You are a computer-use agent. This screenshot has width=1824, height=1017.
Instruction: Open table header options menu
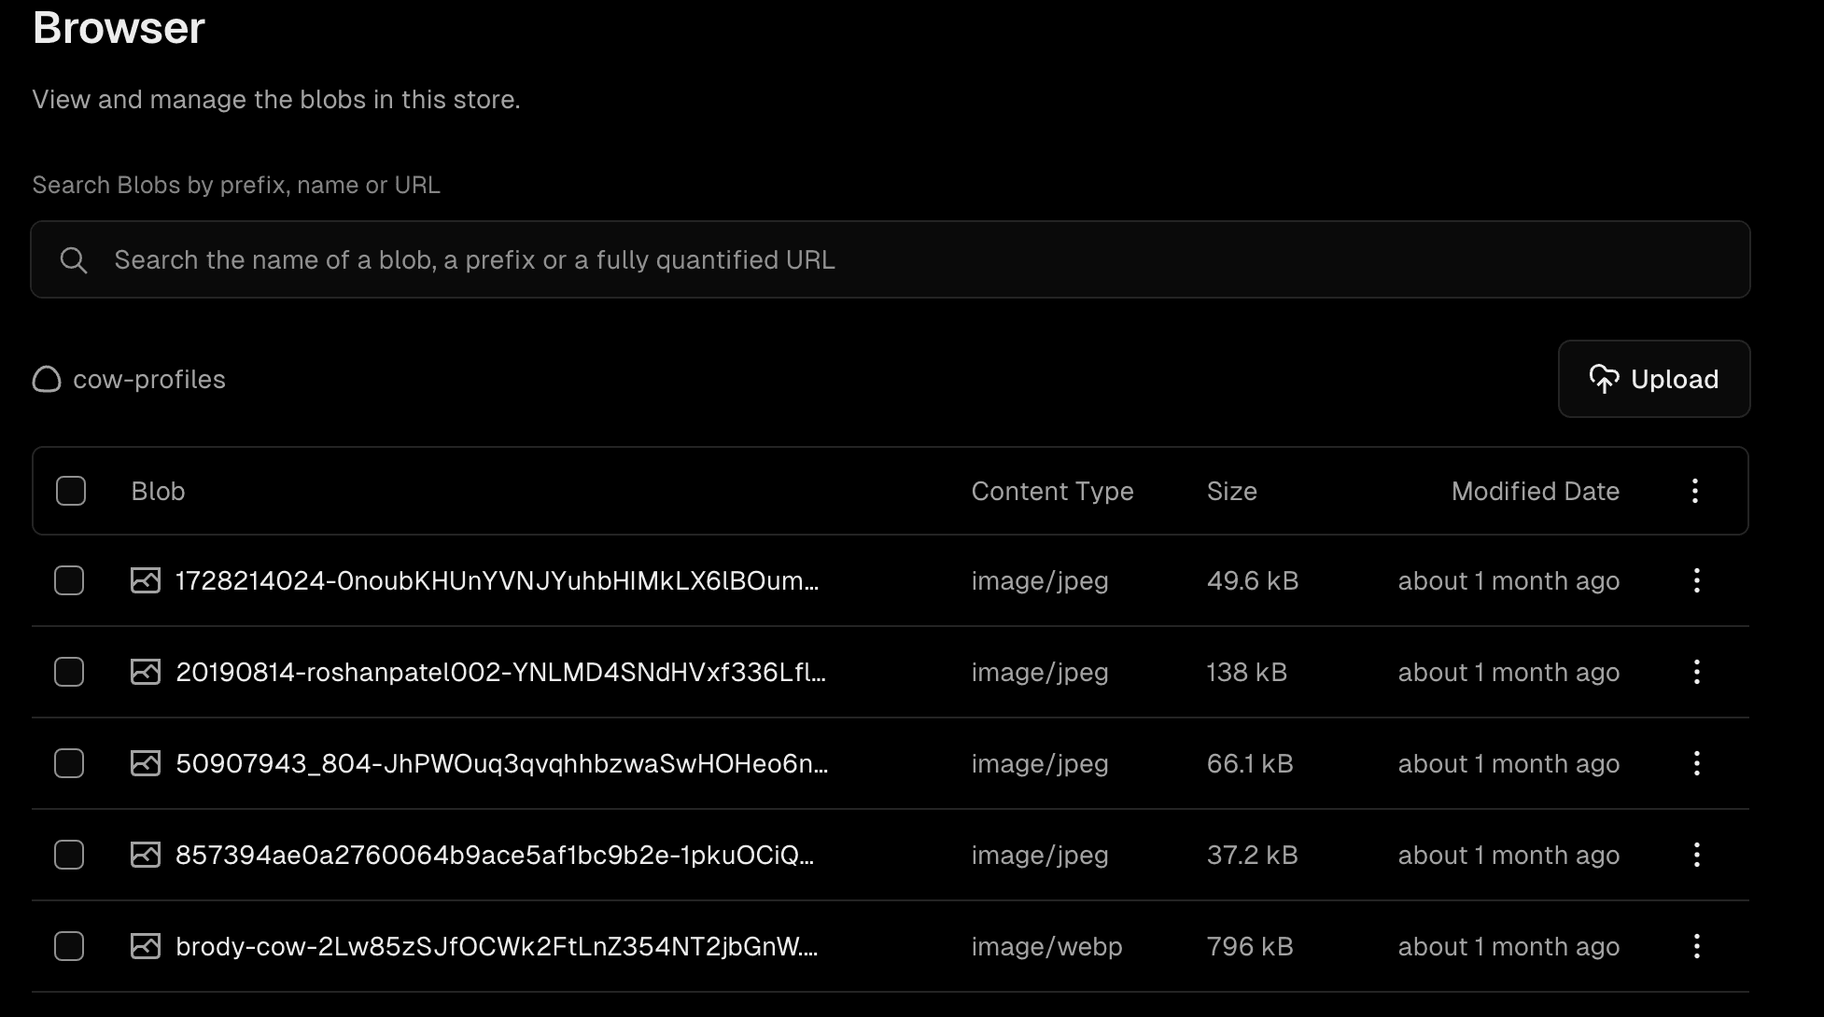click(1695, 492)
